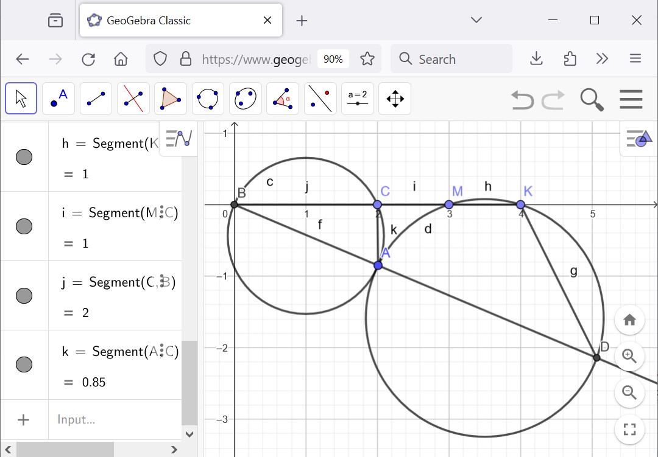The height and width of the screenshot is (457, 658).
Task: Open the graphics view style bar
Action: (x=639, y=138)
